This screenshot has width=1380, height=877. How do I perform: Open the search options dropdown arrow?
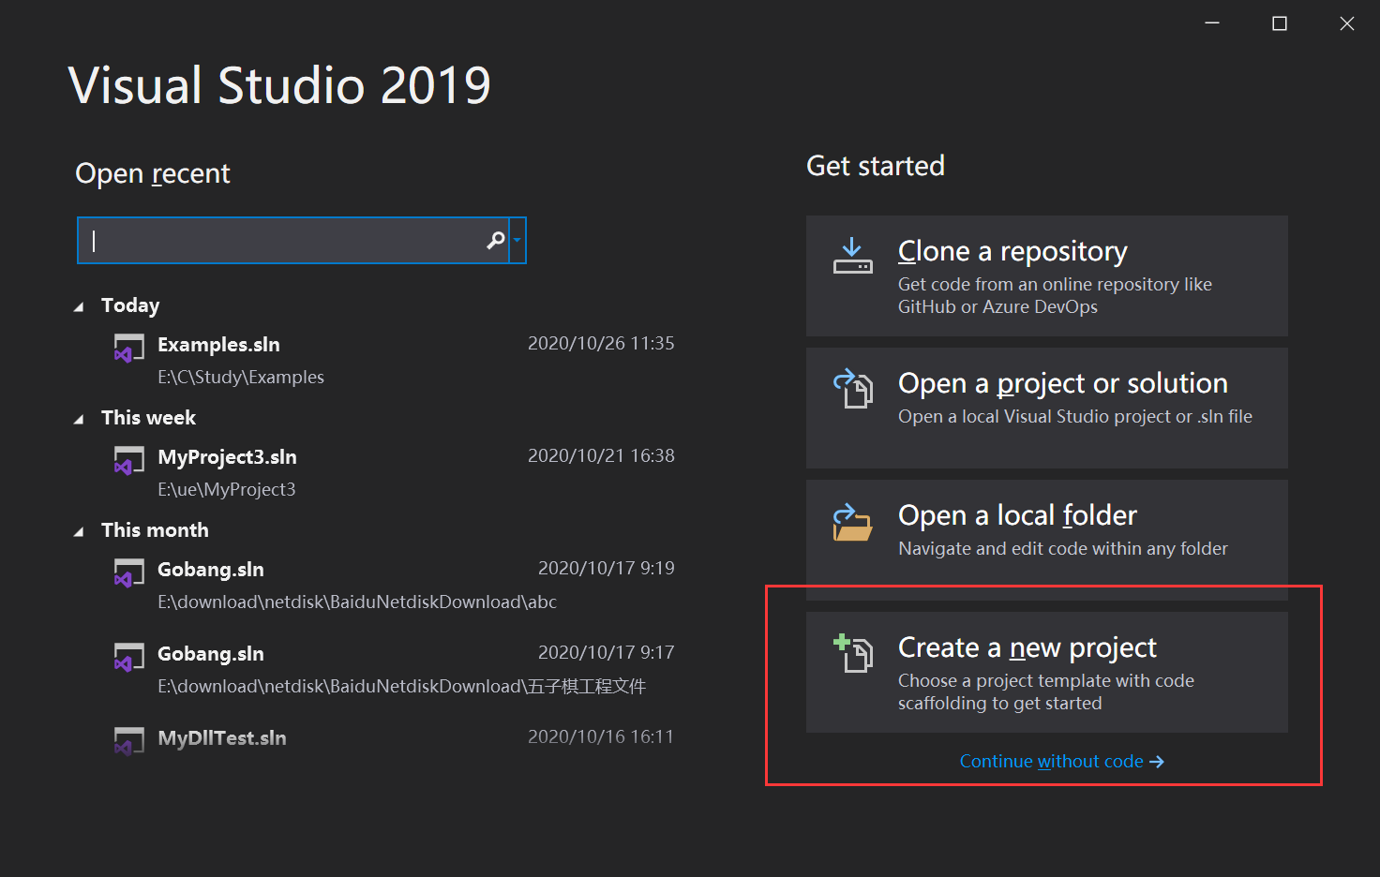(x=517, y=241)
